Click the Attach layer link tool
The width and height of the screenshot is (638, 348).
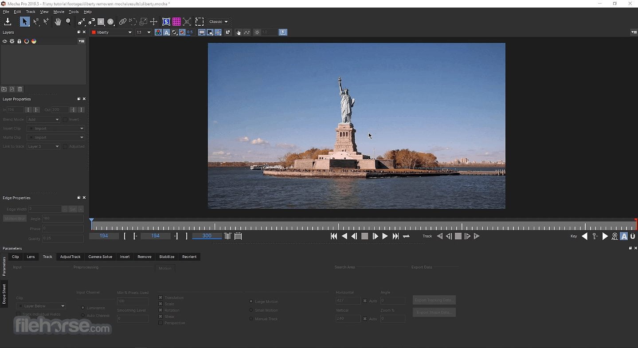pyautogui.click(x=123, y=22)
